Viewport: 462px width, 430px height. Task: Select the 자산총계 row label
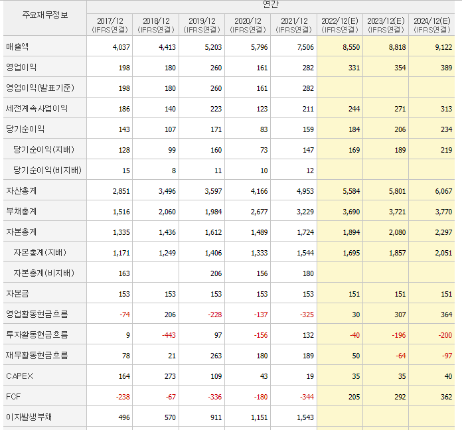pos(21,191)
